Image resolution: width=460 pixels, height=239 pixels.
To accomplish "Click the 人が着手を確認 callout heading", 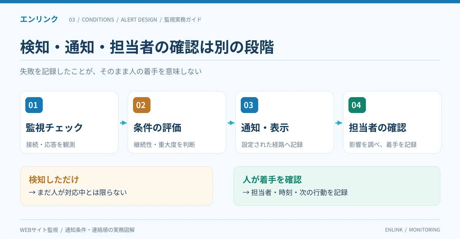I will tap(272, 179).
